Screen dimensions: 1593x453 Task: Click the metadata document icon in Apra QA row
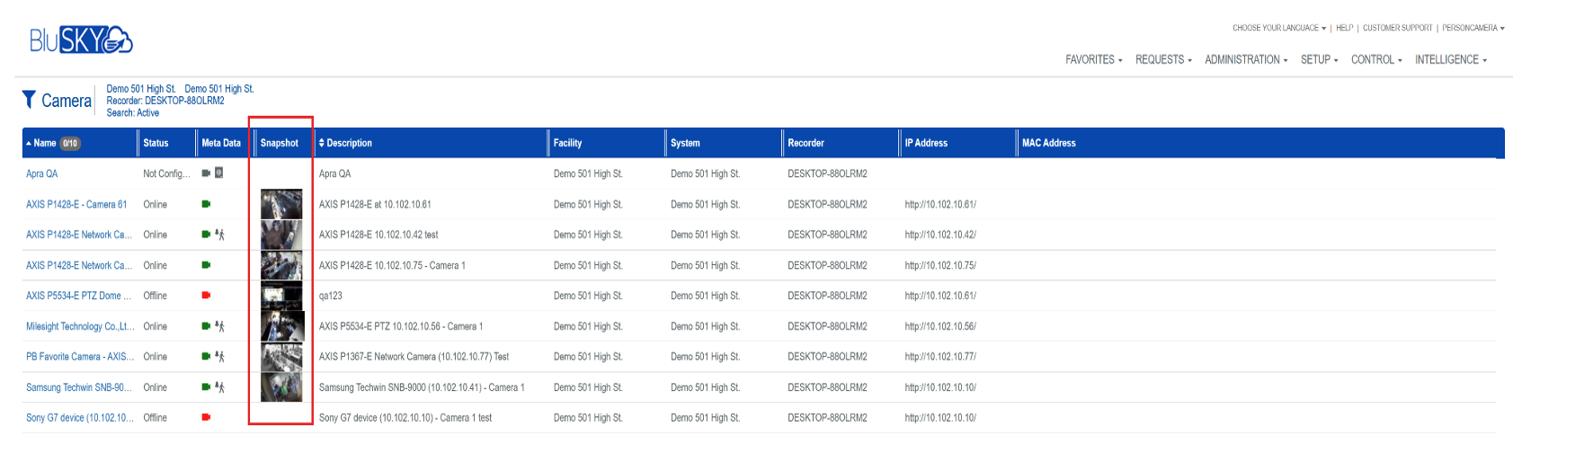pyautogui.click(x=219, y=173)
